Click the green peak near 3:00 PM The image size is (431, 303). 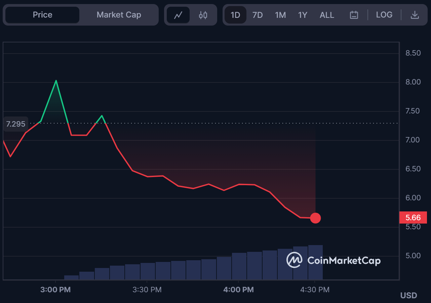(x=56, y=81)
